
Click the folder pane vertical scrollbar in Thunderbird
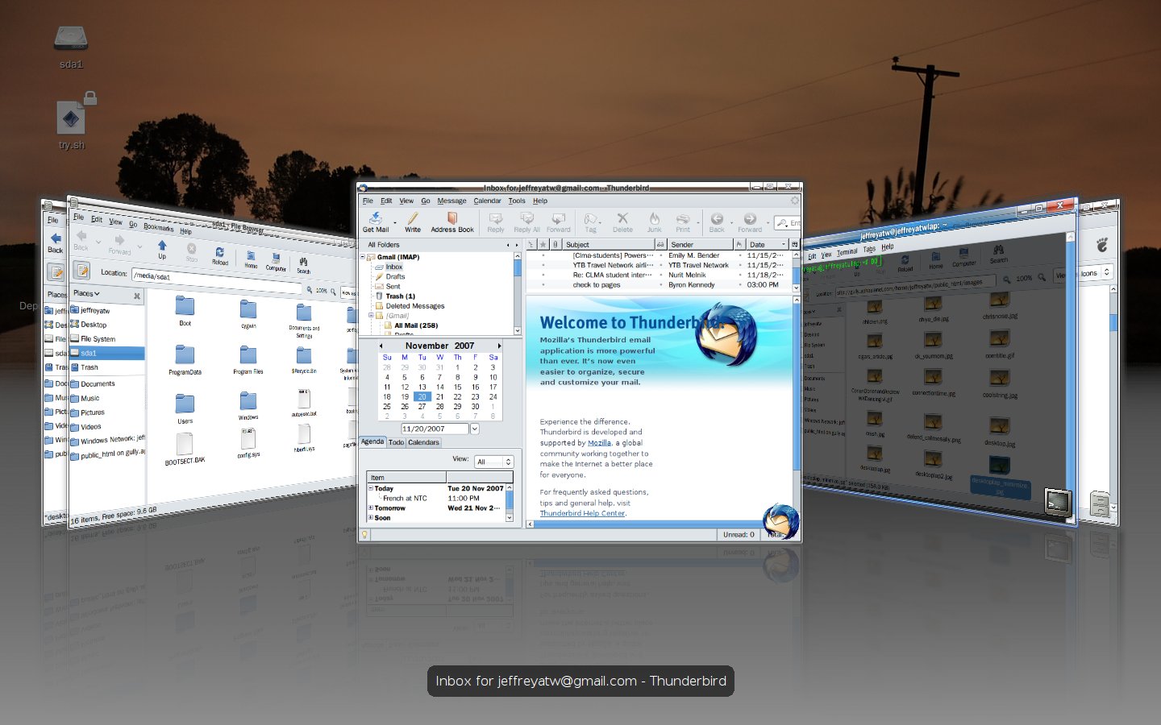coord(518,294)
